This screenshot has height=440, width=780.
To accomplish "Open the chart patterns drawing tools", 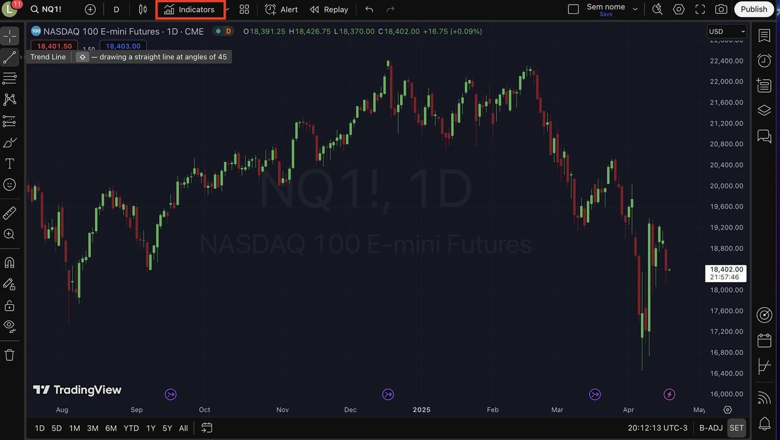I will tap(10, 99).
